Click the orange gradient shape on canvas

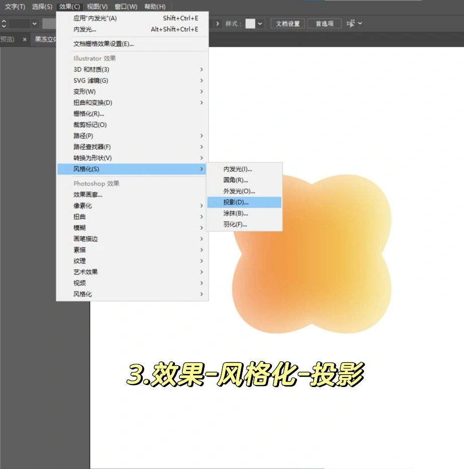click(x=311, y=254)
